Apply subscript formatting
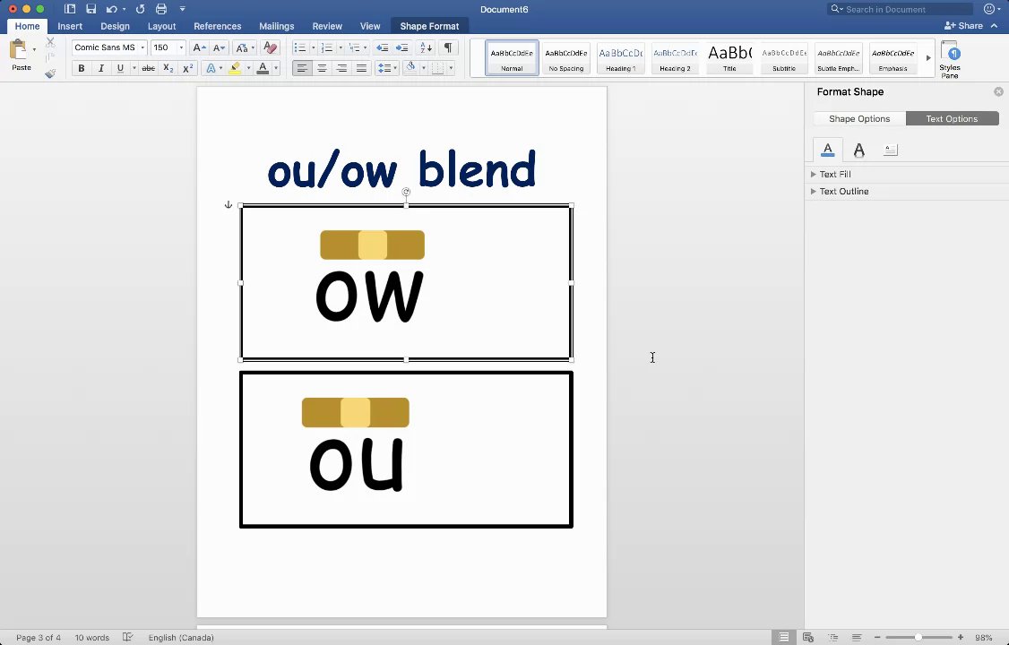 168,68
